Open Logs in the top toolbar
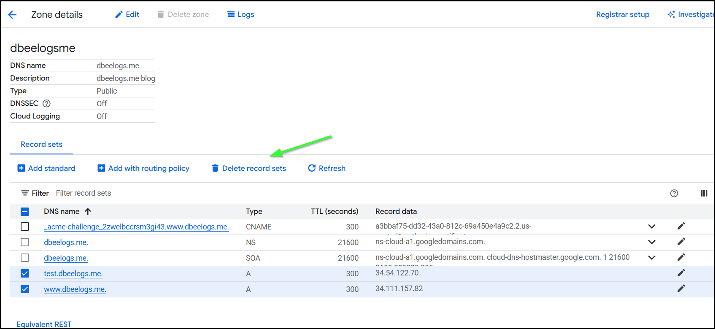Screen dimensions: 715x329 tap(241, 14)
